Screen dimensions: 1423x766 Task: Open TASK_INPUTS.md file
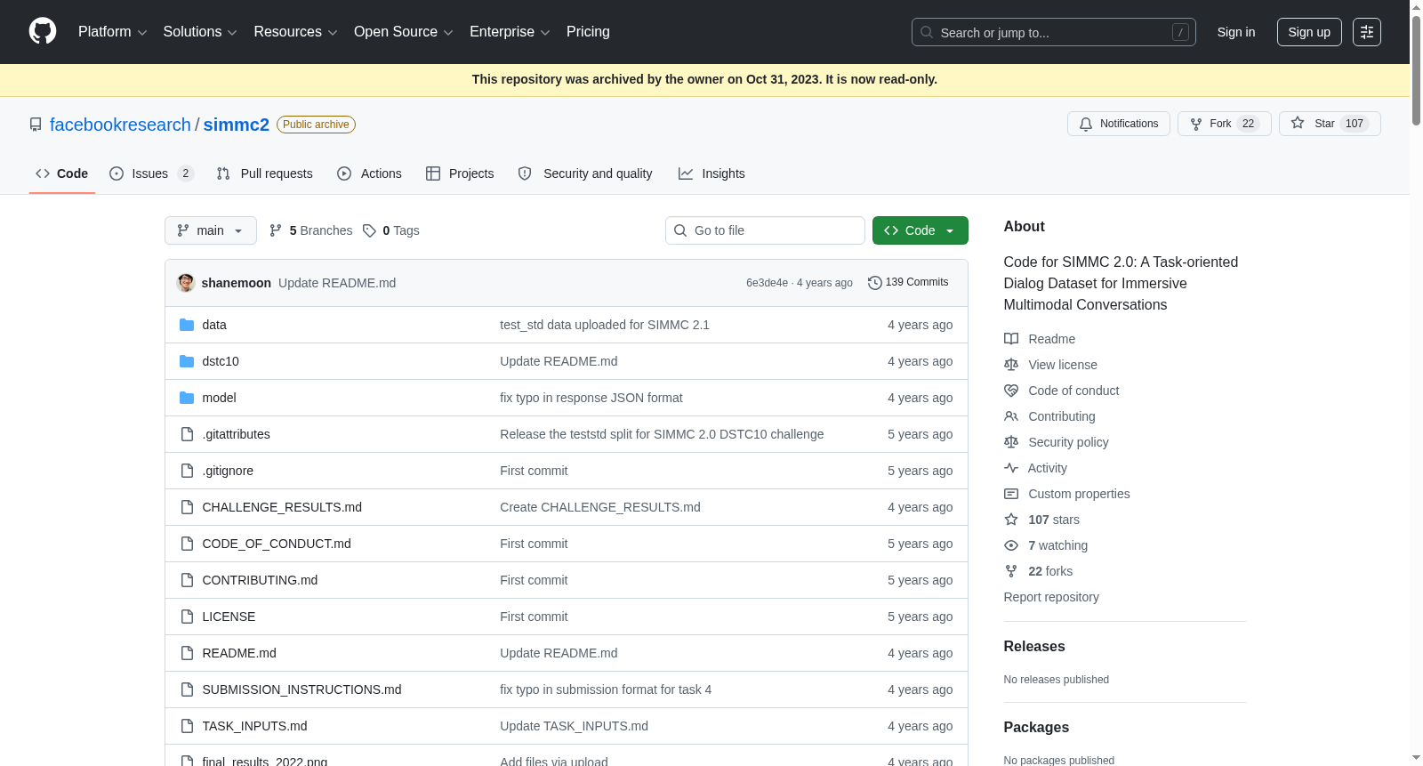coord(254,726)
